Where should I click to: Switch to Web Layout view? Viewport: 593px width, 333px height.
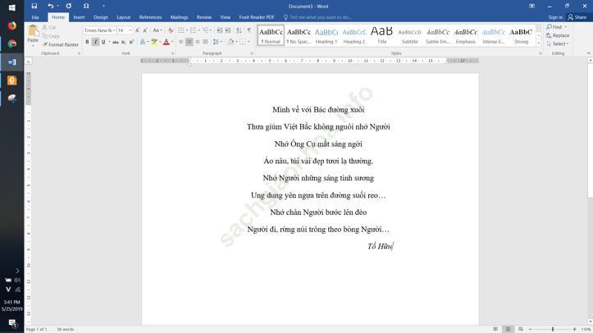[521, 329]
